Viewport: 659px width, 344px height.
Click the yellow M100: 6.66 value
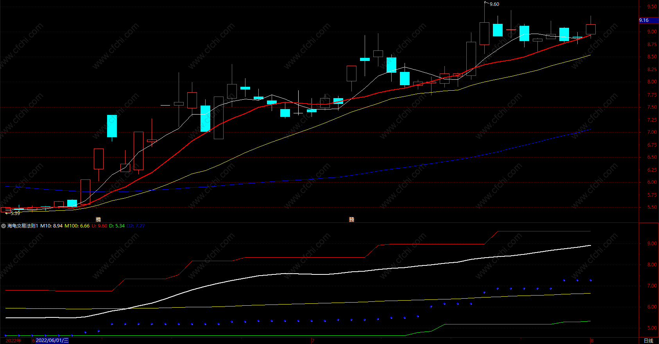coord(77,226)
